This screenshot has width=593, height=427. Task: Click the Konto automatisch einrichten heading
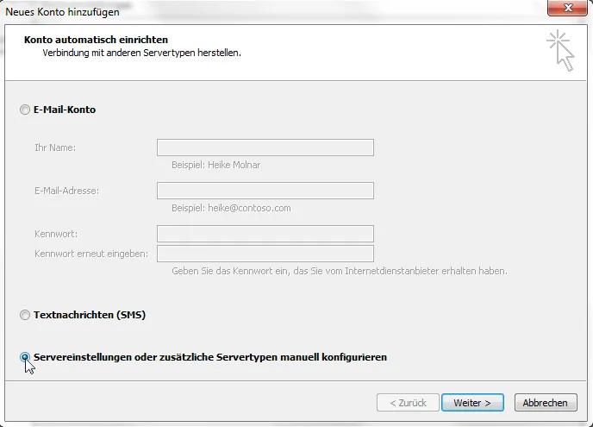tap(96, 40)
